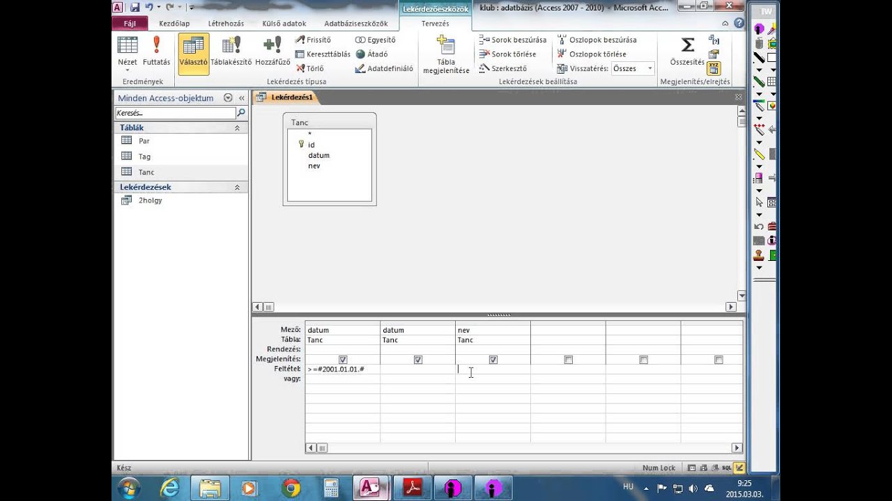Open the Visszatérés Összes dropdown
This screenshot has width=892, height=501.
pyautogui.click(x=649, y=68)
